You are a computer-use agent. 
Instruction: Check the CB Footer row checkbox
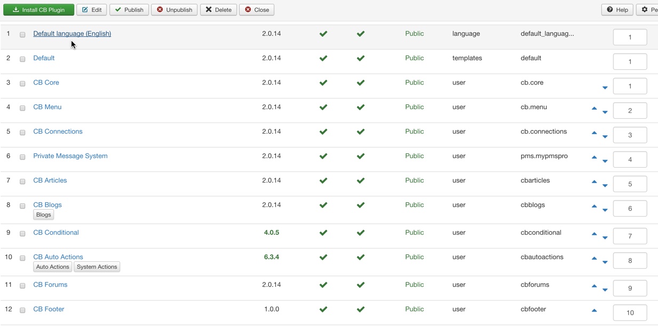pos(22,310)
